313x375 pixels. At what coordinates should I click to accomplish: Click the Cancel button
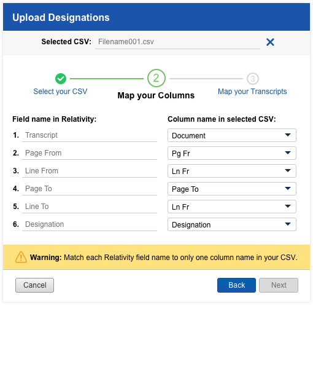coord(34,285)
